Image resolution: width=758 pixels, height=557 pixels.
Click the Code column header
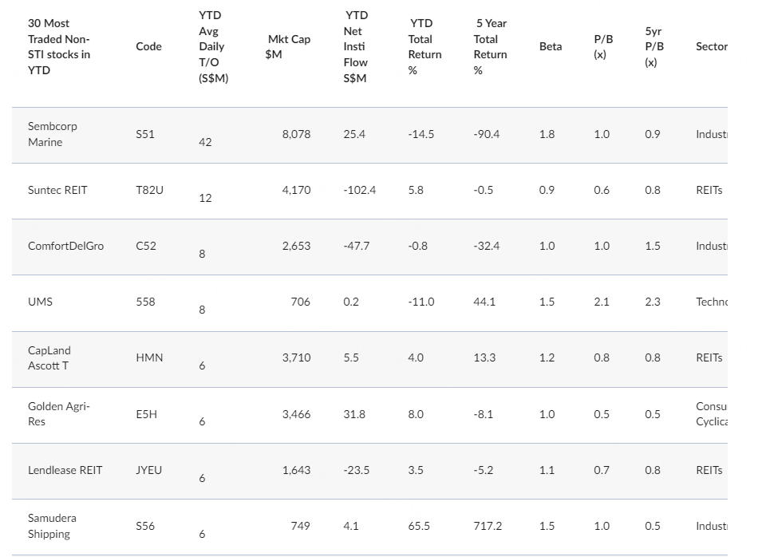[x=148, y=46]
